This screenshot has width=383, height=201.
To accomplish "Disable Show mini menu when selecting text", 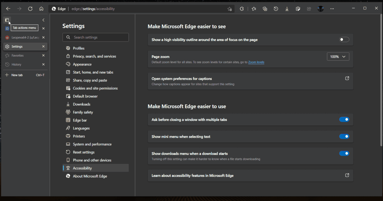I will pos(344,137).
